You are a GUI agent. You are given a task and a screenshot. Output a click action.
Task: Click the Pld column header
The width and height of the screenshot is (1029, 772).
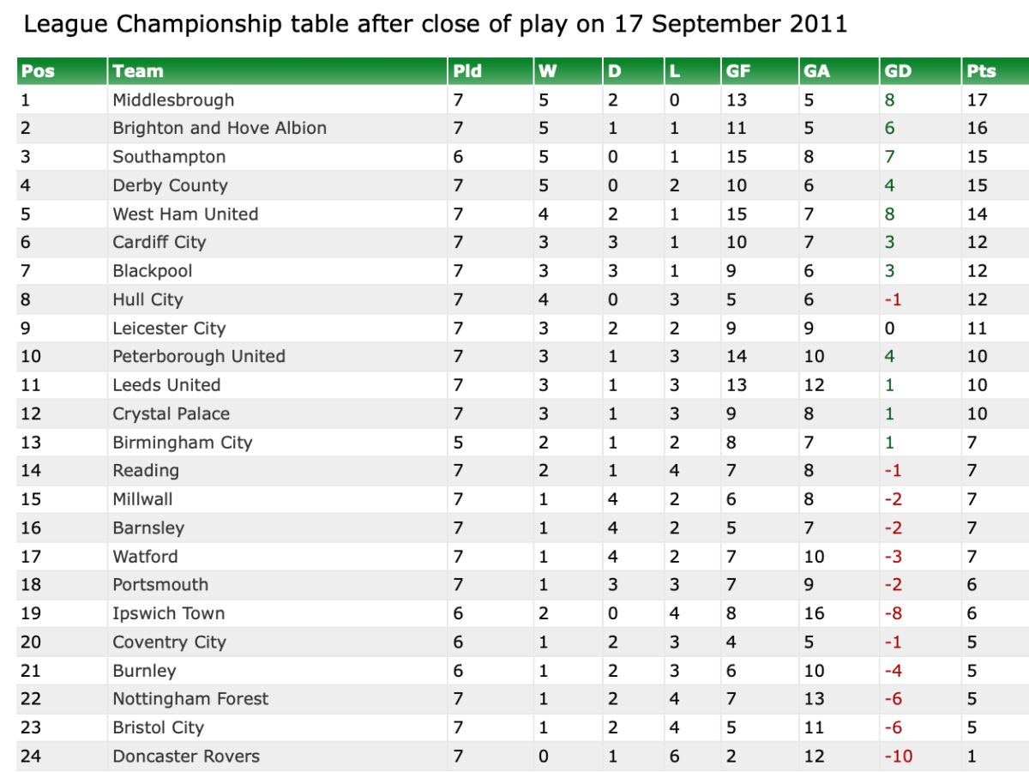[467, 71]
